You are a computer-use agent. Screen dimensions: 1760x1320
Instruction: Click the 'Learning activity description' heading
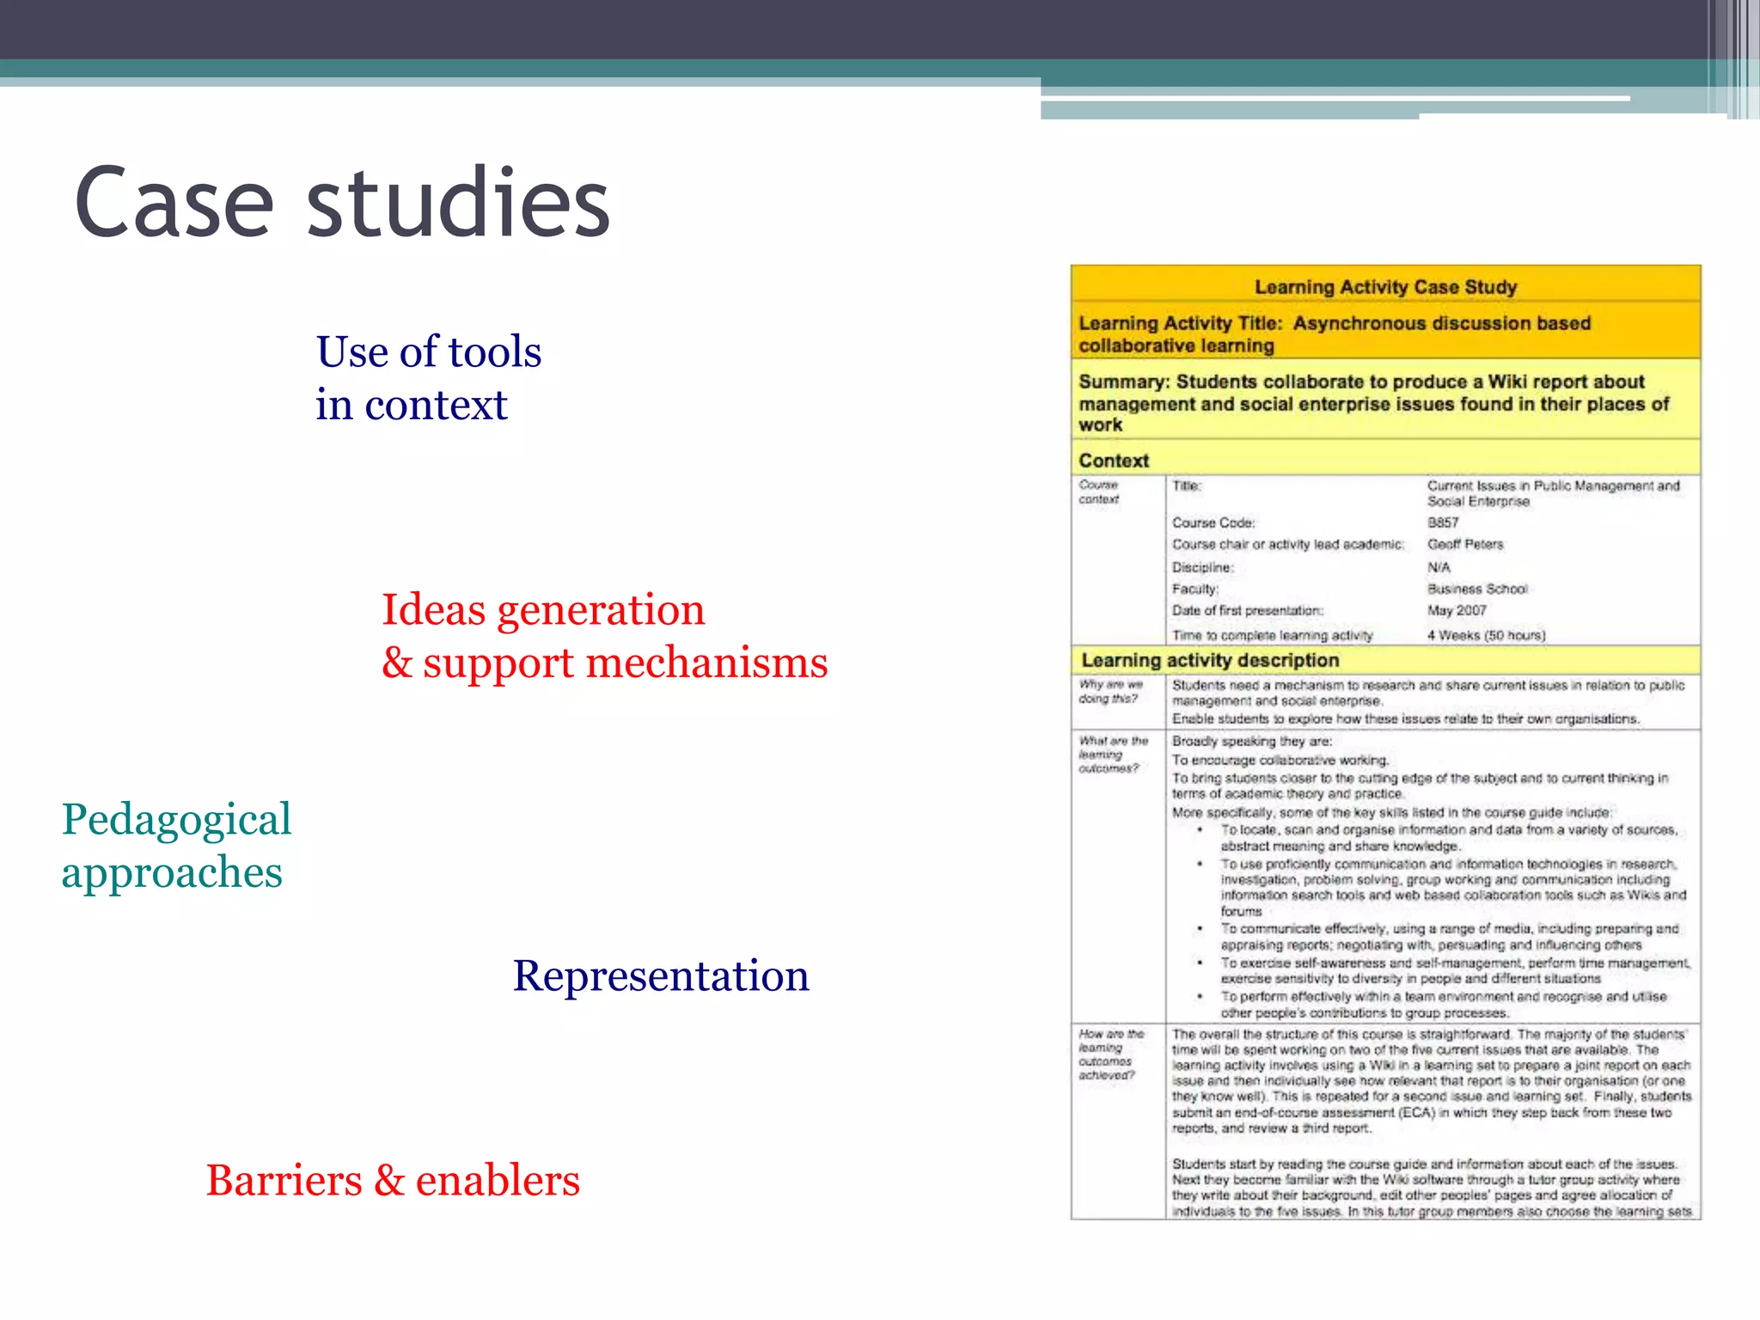pyautogui.click(x=1210, y=660)
